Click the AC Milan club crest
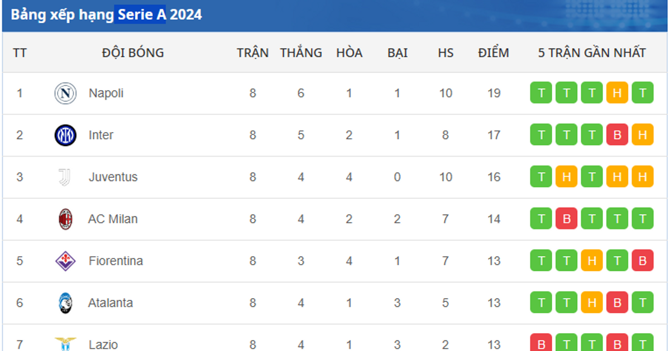The height and width of the screenshot is (351, 670). 65,219
